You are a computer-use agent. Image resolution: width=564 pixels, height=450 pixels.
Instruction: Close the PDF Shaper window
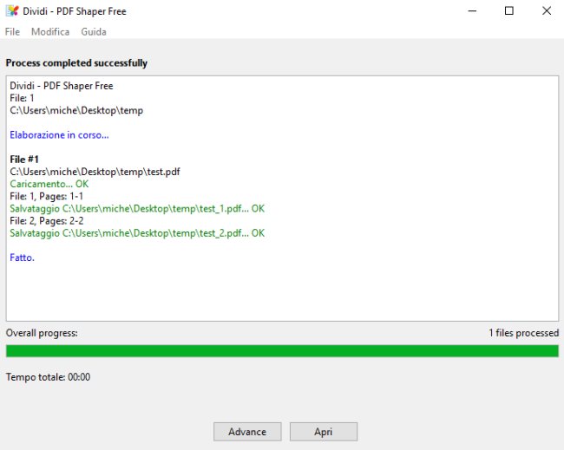tap(547, 10)
